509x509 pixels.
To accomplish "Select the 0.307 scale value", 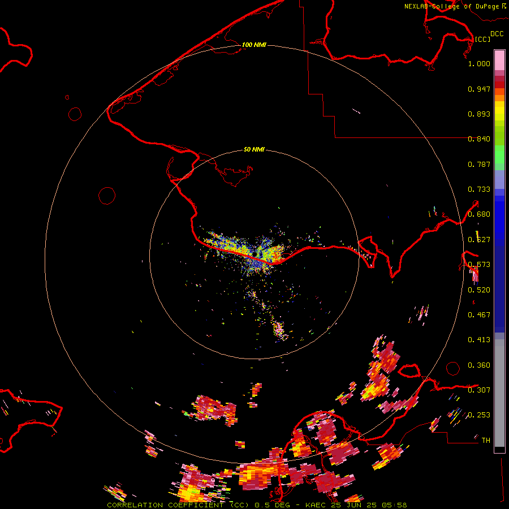I will 479,390.
